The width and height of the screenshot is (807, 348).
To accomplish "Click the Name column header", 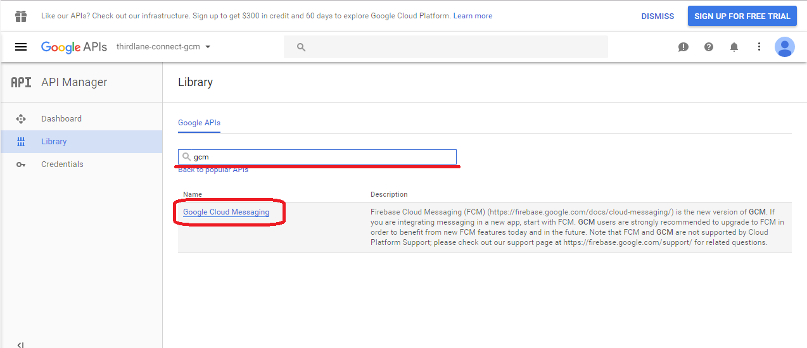I will click(193, 194).
